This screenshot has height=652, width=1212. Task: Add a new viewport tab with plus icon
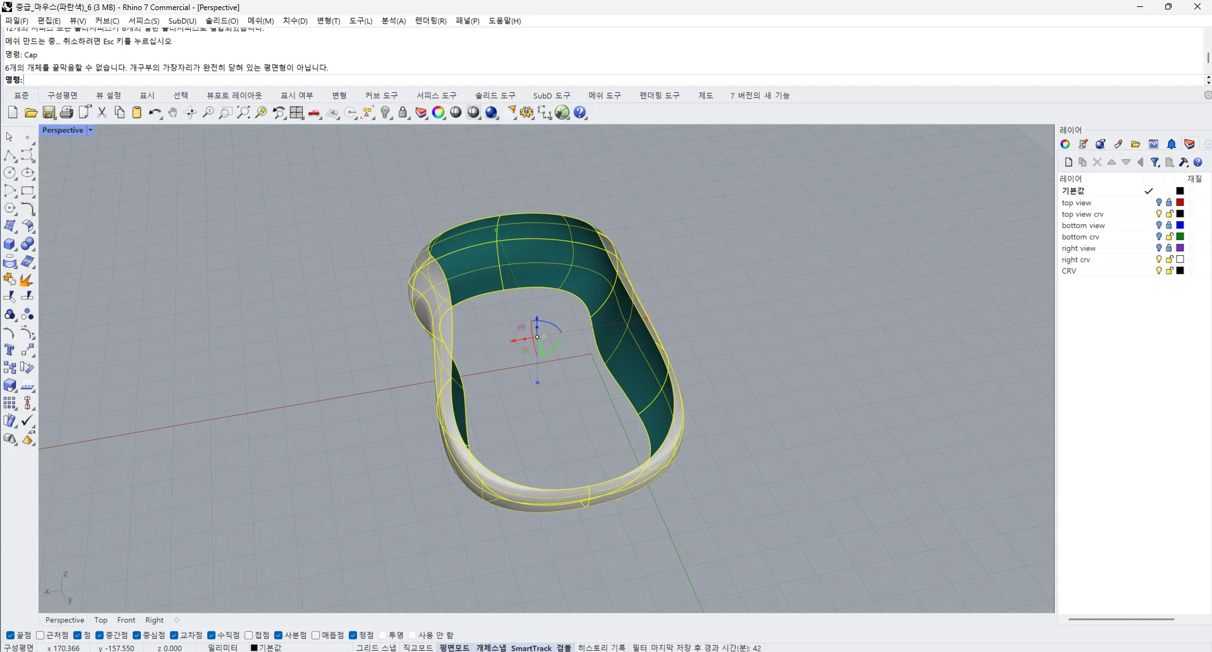click(177, 620)
